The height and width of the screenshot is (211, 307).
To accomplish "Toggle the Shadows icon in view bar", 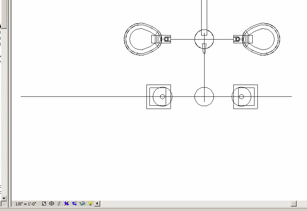I will pyautogui.click(x=59, y=204).
